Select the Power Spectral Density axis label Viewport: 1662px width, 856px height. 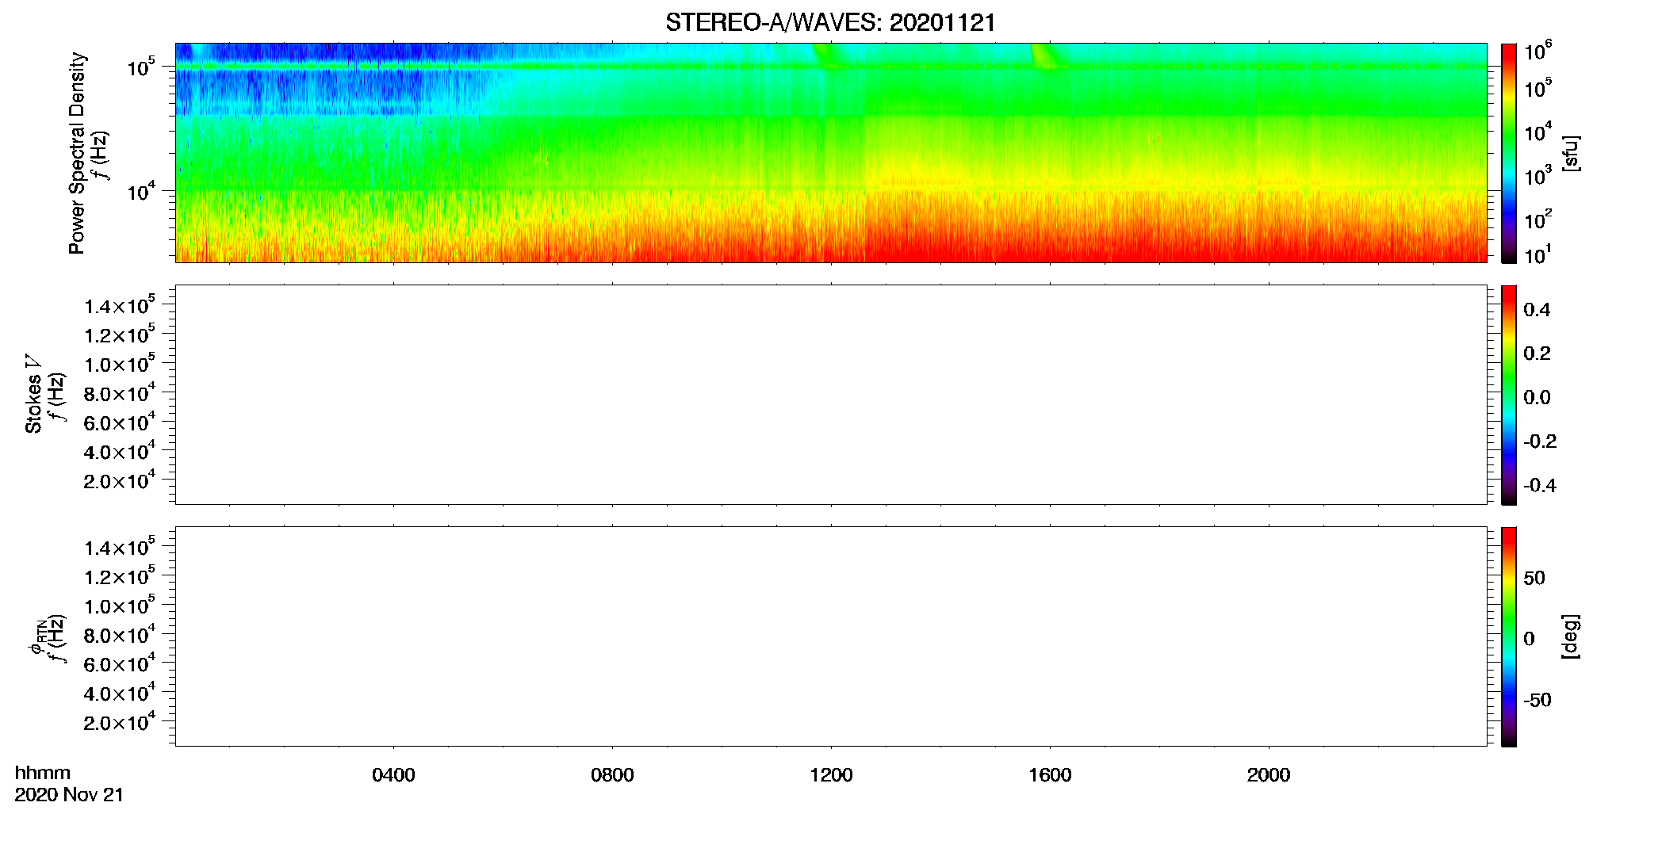(77, 153)
